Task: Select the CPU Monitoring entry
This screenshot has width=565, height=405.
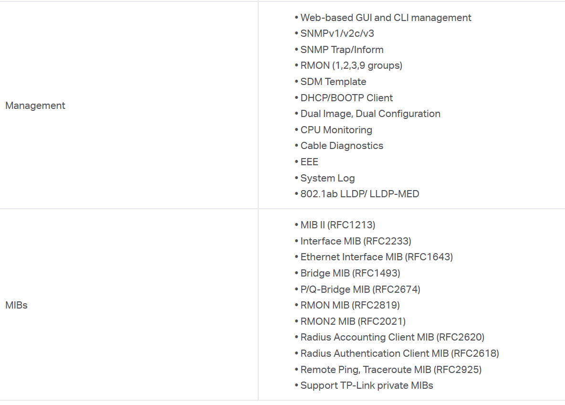Action: tap(336, 130)
